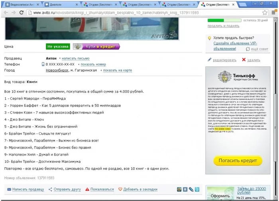Bookmark this page with the star icon

[265, 13]
